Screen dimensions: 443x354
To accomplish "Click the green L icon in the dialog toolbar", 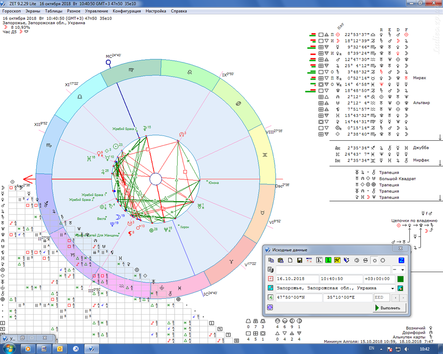I will (328, 260).
